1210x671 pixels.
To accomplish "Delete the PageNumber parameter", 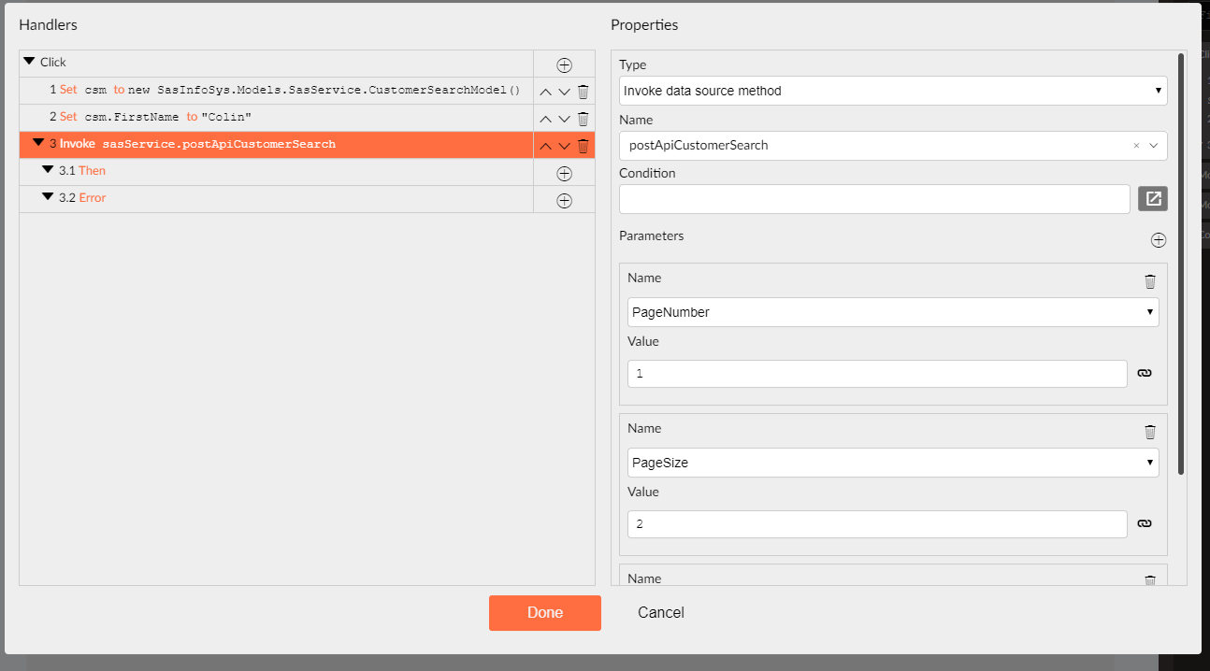I will [x=1150, y=281].
